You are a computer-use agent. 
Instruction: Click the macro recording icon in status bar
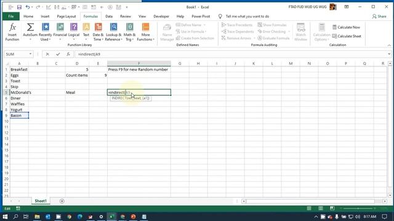(18, 209)
